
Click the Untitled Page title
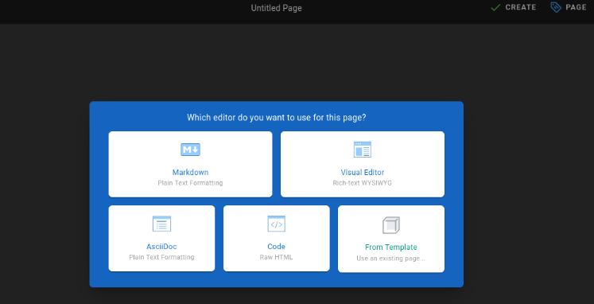tap(276, 8)
